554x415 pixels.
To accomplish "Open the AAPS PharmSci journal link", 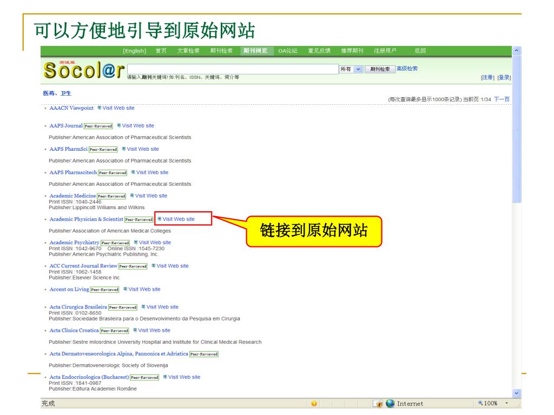I will tap(69, 149).
